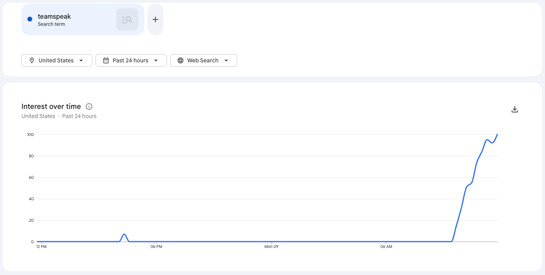Image resolution: width=545 pixels, height=275 pixels.
Task: Expand the United States dropdown arrow
Action: tap(81, 60)
